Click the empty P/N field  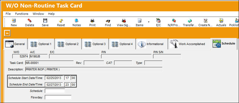coord(126,56)
